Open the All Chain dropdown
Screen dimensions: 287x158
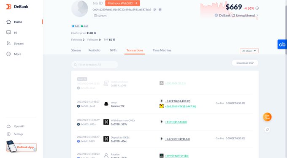click(x=249, y=51)
